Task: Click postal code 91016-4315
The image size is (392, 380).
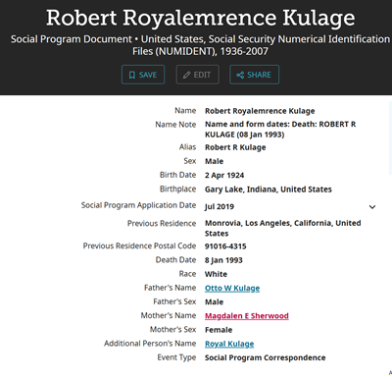Action: (x=225, y=246)
